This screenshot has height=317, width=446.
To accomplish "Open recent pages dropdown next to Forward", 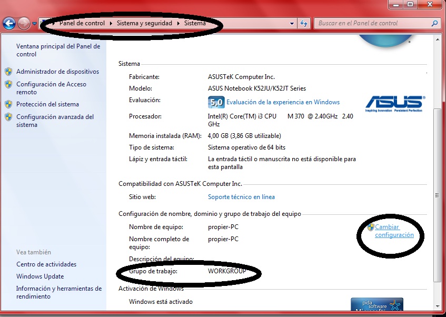I will coord(34,24).
